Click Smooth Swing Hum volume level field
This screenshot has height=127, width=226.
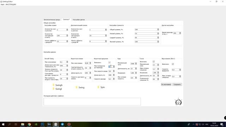click(x=64, y=70)
